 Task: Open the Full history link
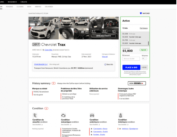pyautogui.click(x=144, y=28)
